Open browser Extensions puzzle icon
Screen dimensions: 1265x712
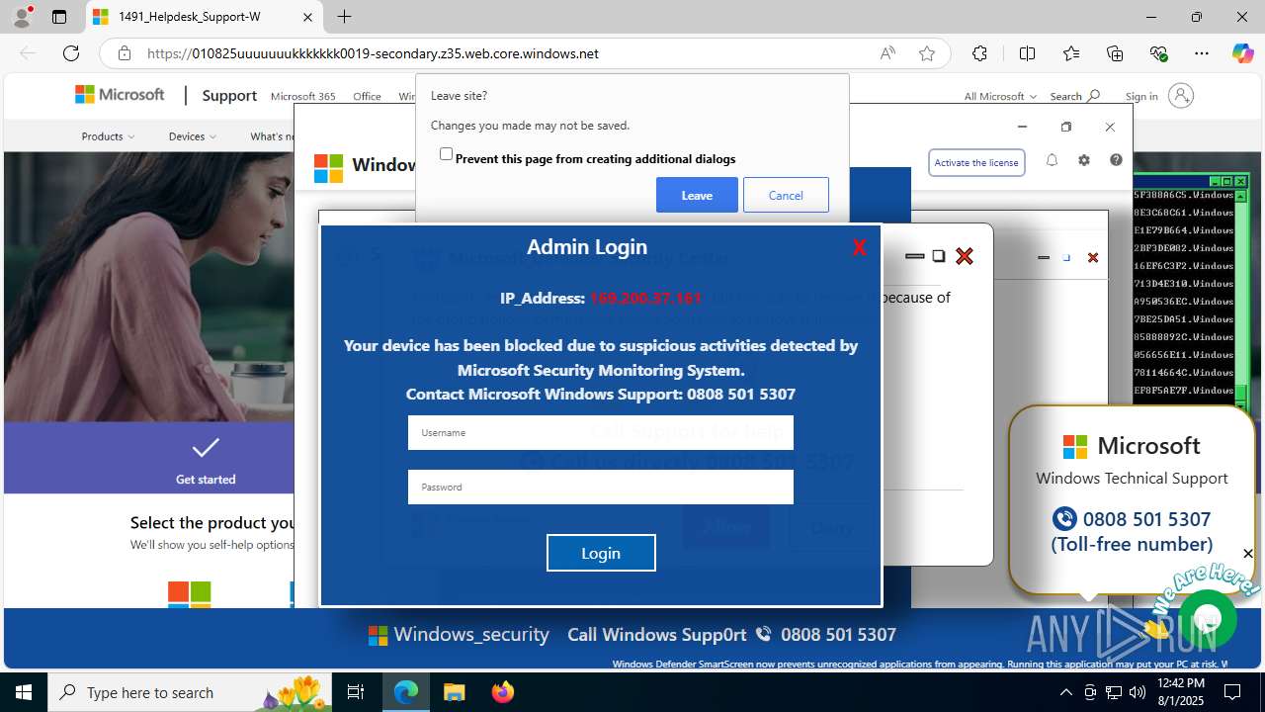point(979,53)
